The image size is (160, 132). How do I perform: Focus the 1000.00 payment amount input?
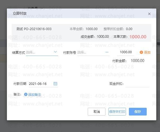pos(126,52)
